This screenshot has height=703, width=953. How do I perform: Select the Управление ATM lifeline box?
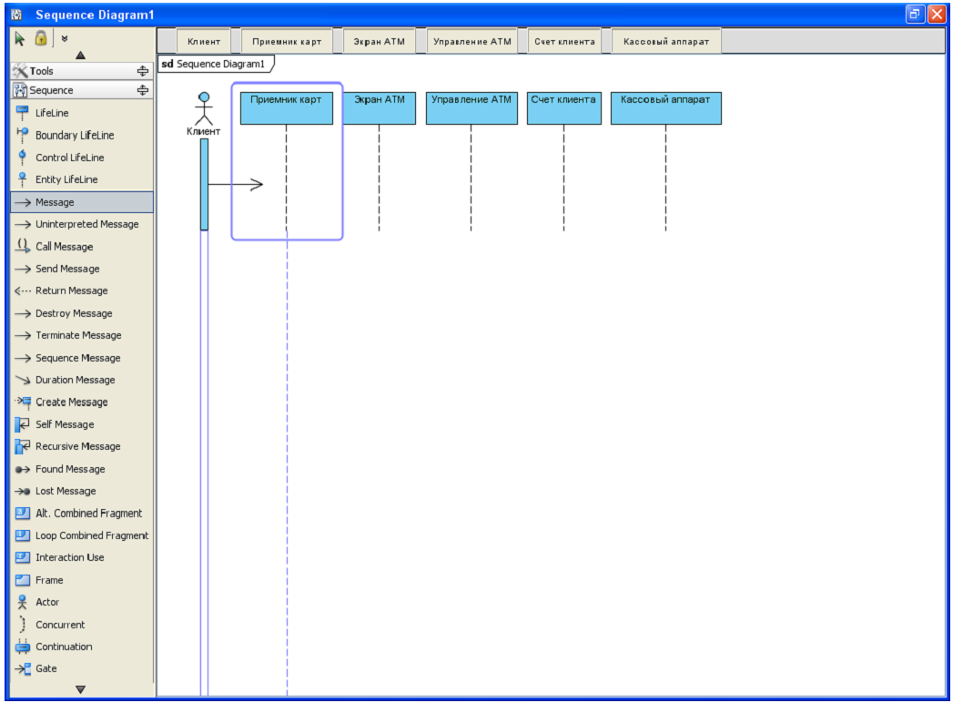[x=471, y=108]
